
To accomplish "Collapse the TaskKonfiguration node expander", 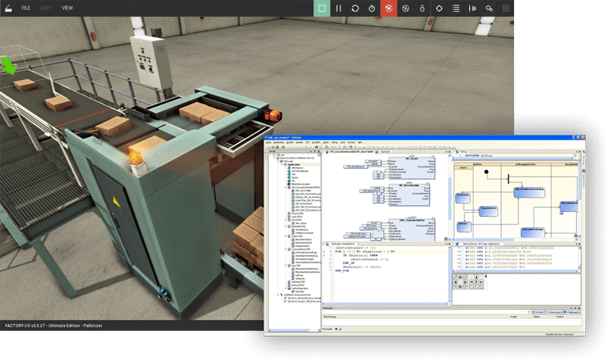I will (x=285, y=288).
